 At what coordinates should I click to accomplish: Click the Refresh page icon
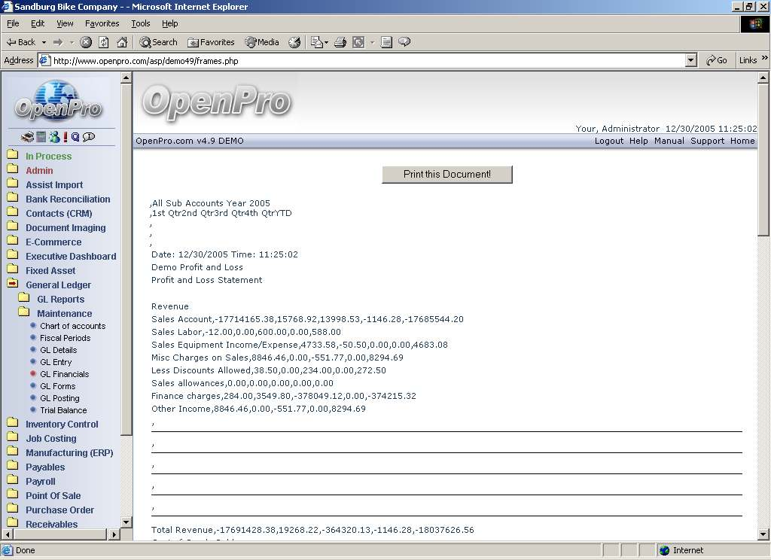[x=104, y=42]
